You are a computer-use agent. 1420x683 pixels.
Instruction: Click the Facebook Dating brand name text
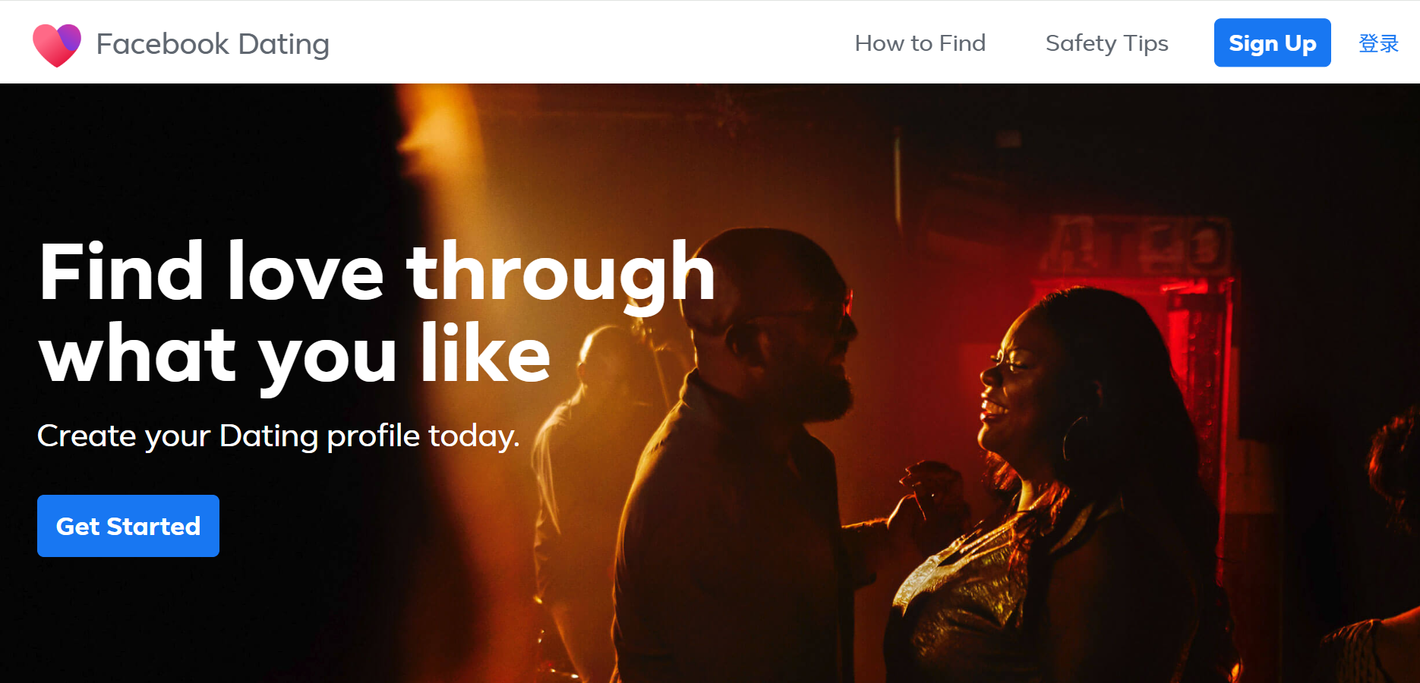pyautogui.click(x=213, y=44)
